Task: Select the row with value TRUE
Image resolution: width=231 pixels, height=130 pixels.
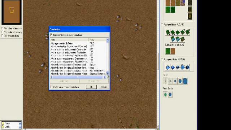Action: 78,43
